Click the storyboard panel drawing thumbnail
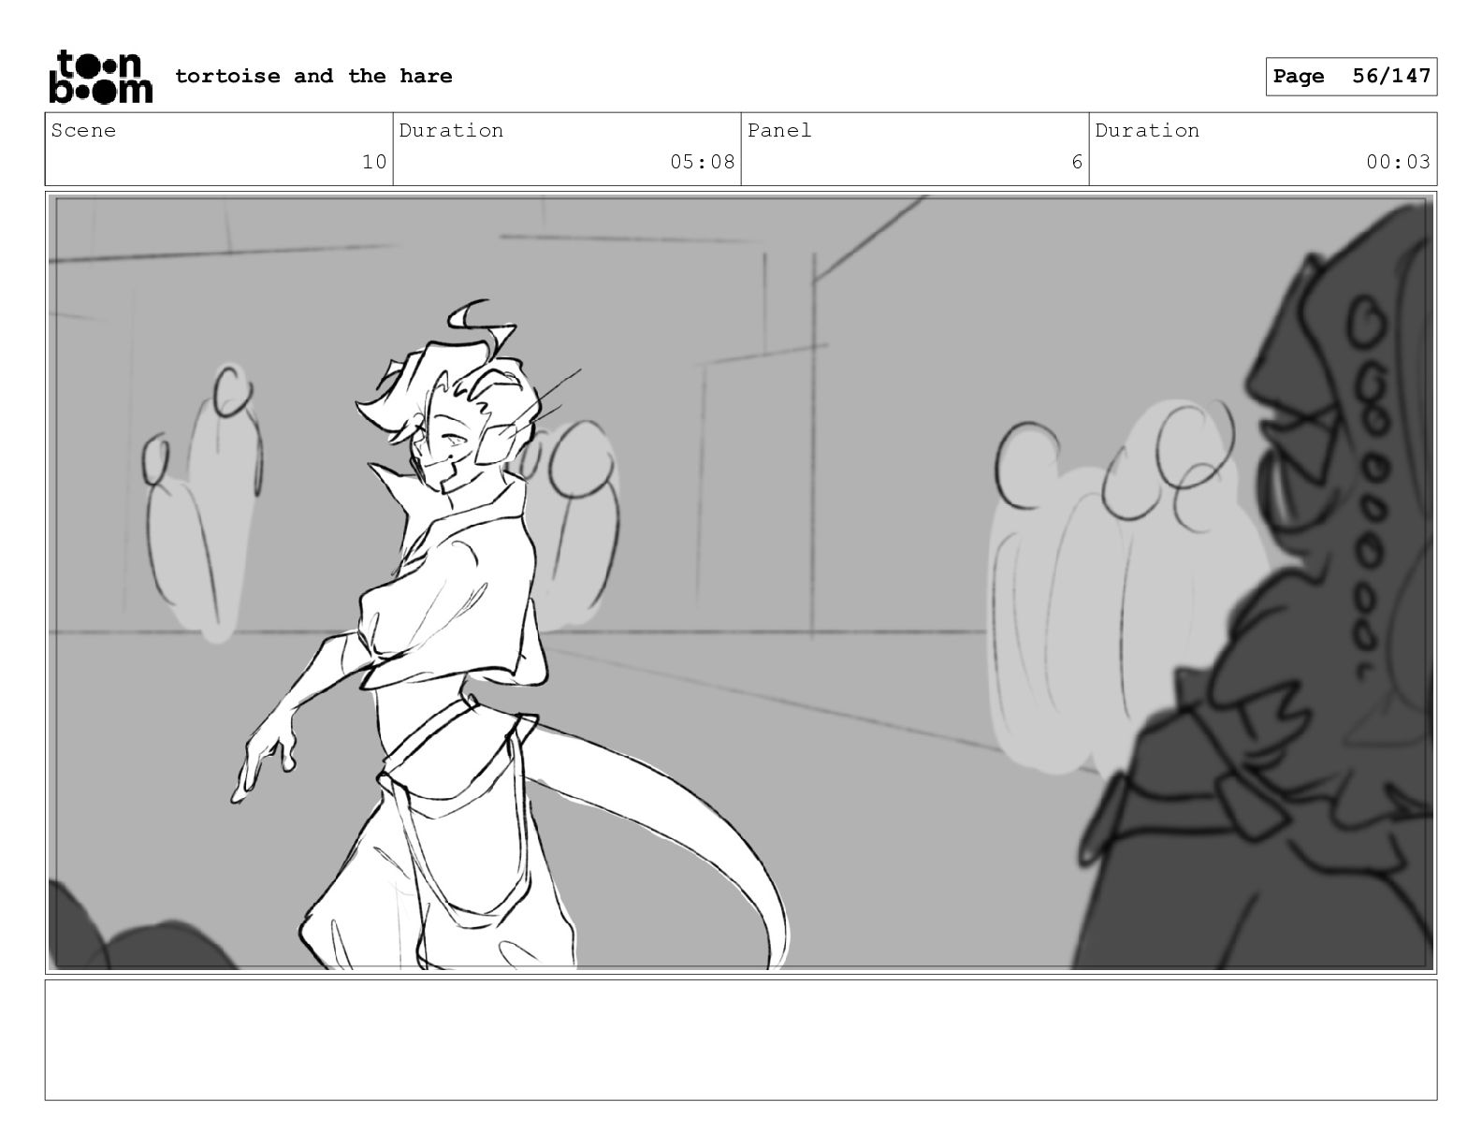 tap(741, 582)
